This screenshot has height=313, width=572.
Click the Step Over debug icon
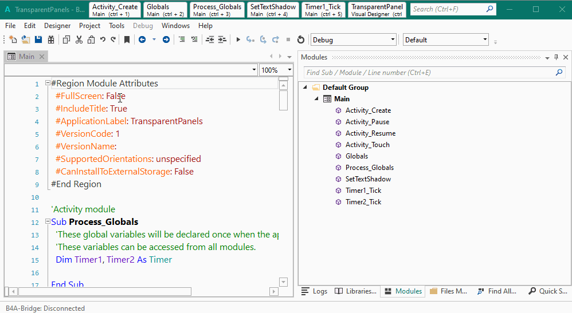click(x=263, y=39)
